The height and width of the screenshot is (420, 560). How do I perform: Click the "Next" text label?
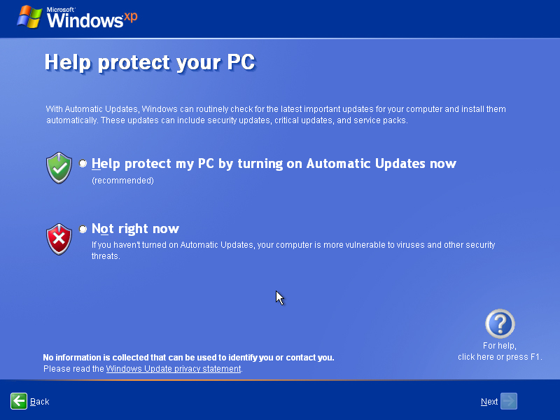click(x=489, y=402)
